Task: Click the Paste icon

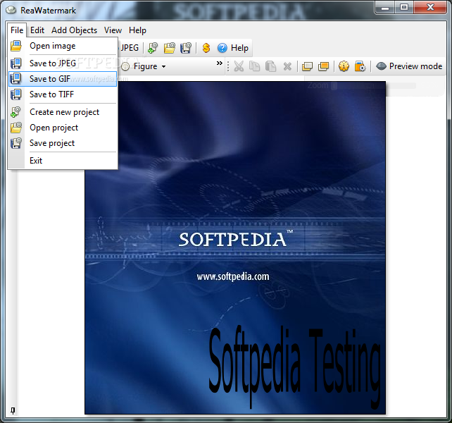Action: click(x=270, y=66)
